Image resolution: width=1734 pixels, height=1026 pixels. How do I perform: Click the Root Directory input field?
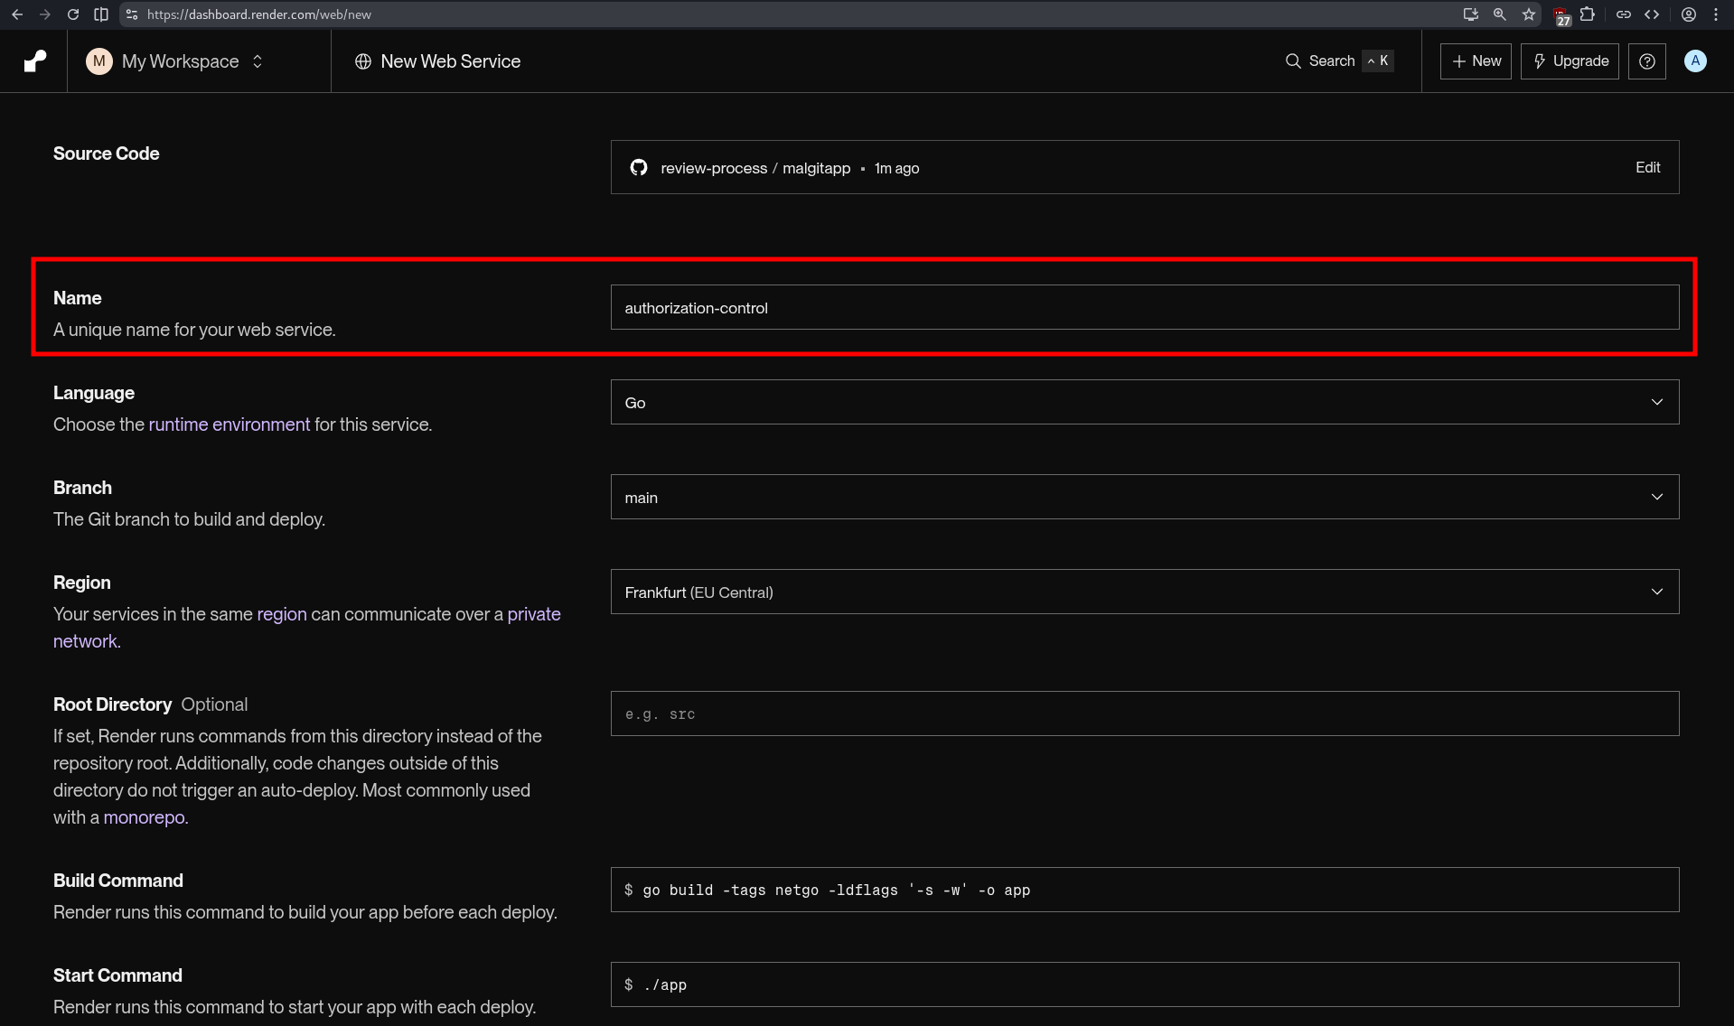pyautogui.click(x=1144, y=714)
